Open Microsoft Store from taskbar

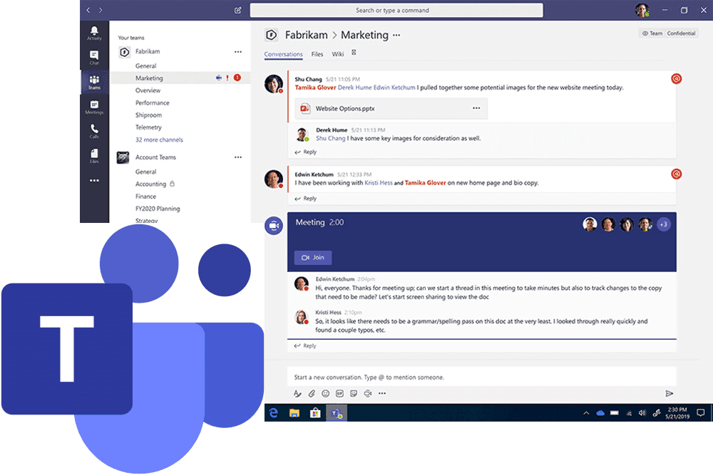tap(314, 413)
